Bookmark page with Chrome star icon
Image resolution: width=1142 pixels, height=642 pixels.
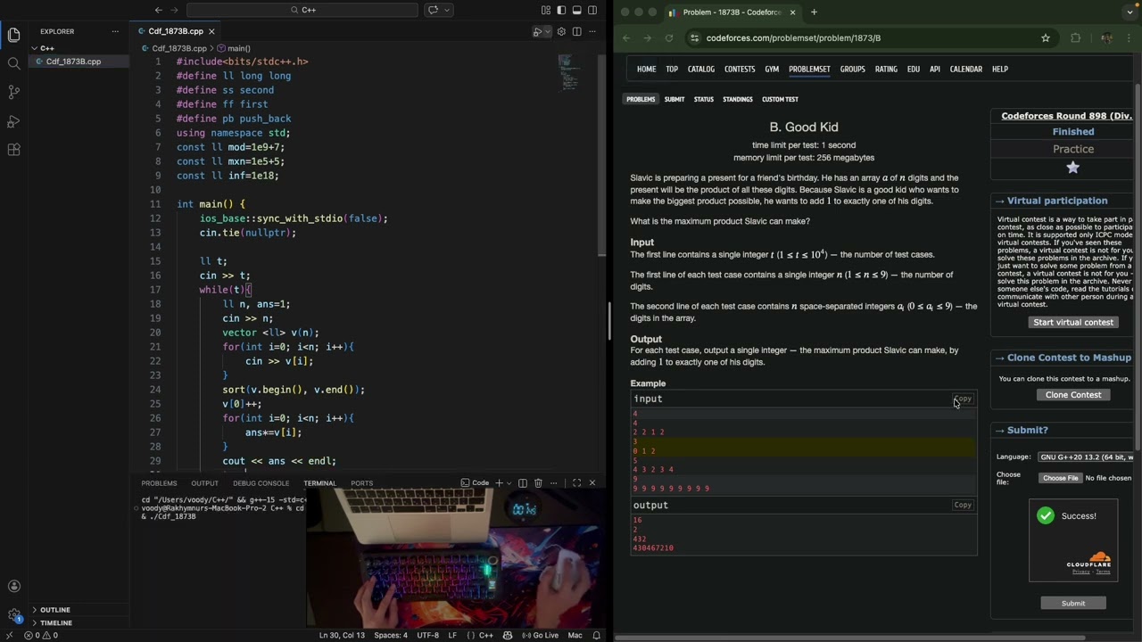tap(1046, 38)
